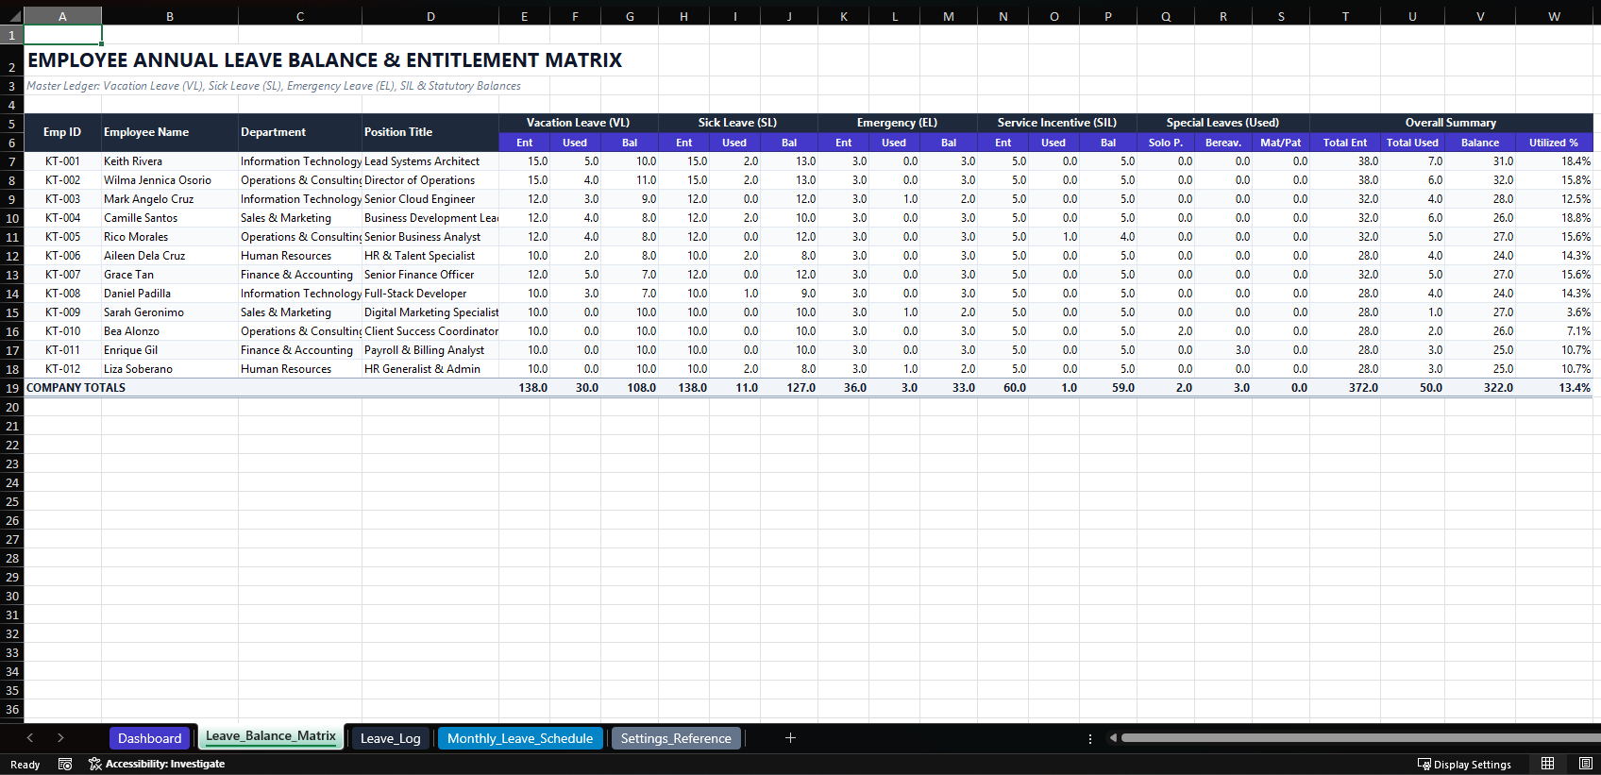Go to the Settings_Reference sheet tab
Image resolution: width=1601 pixels, height=775 pixels.
(676, 738)
